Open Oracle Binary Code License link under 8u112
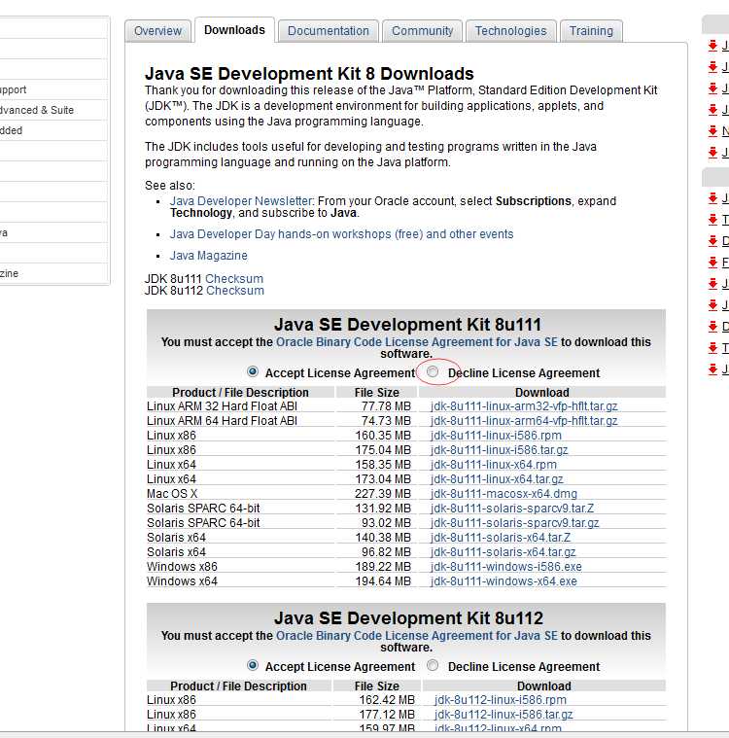 pyautogui.click(x=417, y=636)
